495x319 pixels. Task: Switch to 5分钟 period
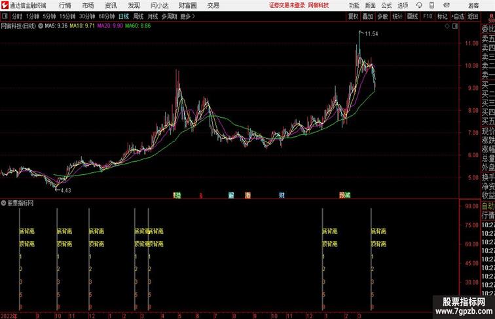pyautogui.click(x=49, y=16)
